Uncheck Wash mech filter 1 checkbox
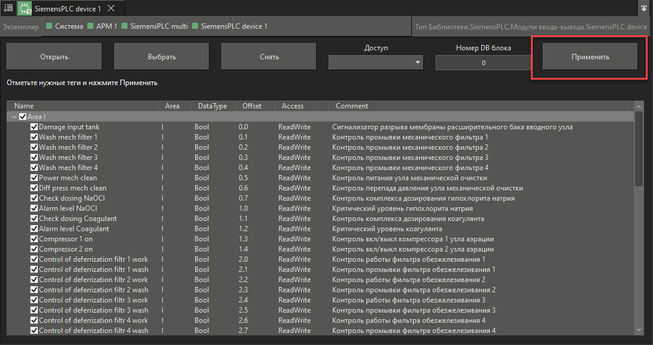The height and width of the screenshot is (345, 653). (34, 137)
